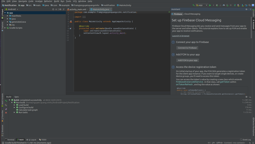255x144 pixels.
Task: Click the Launch in browser link
Action: point(181,36)
